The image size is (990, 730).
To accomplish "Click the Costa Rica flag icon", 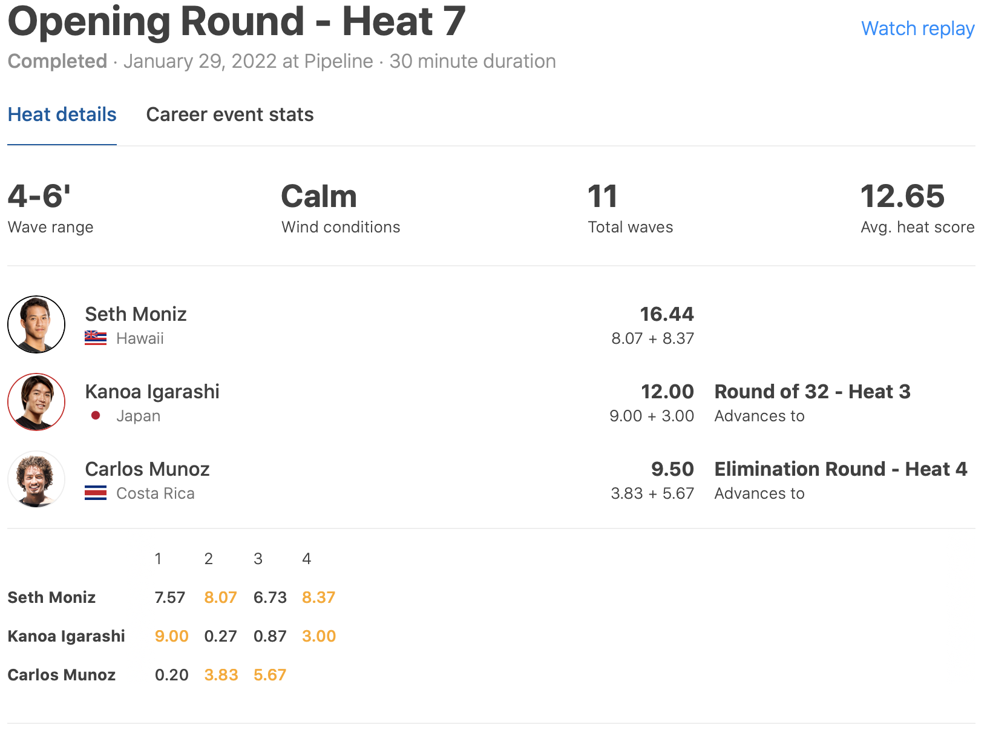I will 96,493.
